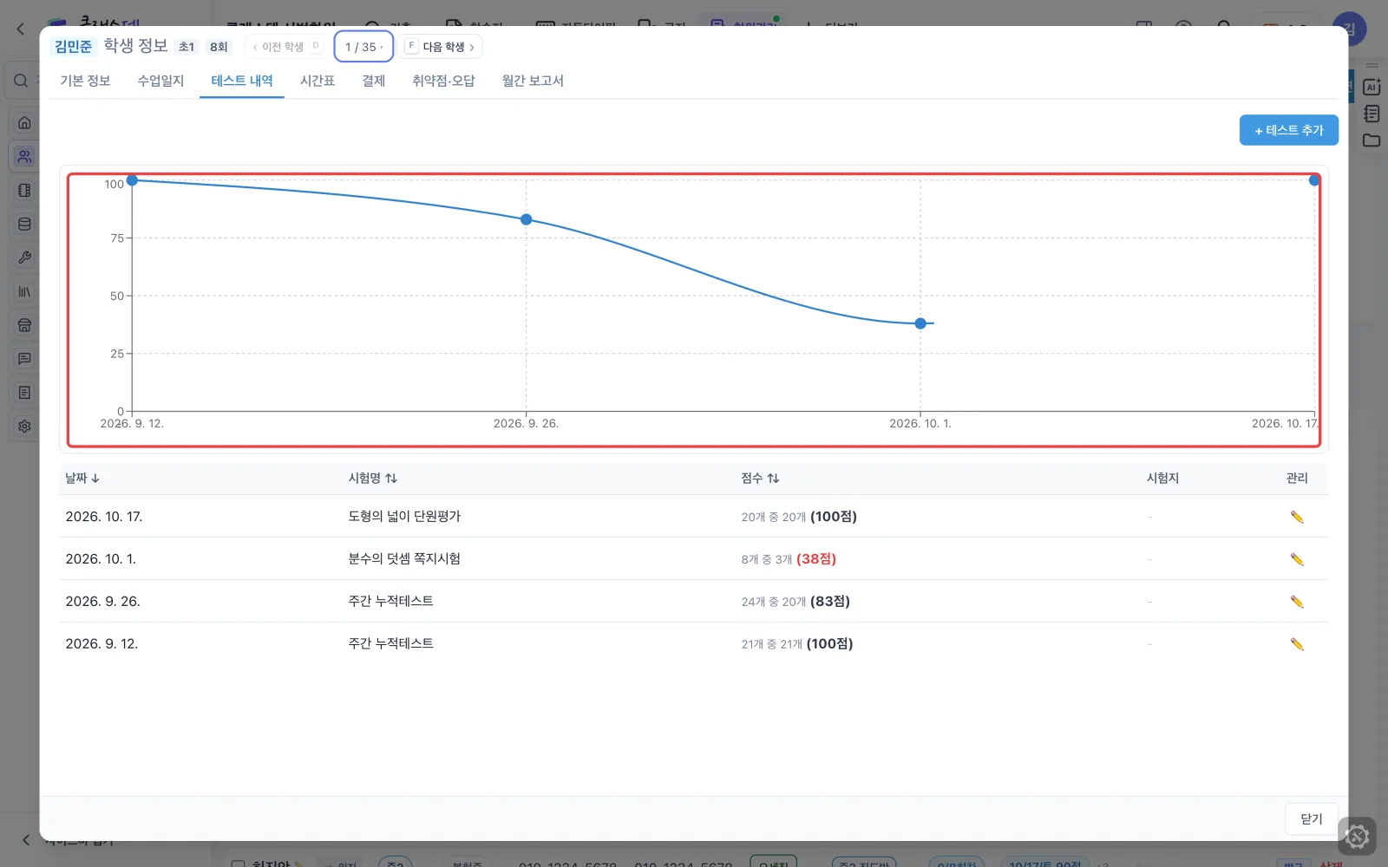Click the 도형의 넓이 단원평가 test name
Viewport: 1388px width, 867px height.
point(404,517)
